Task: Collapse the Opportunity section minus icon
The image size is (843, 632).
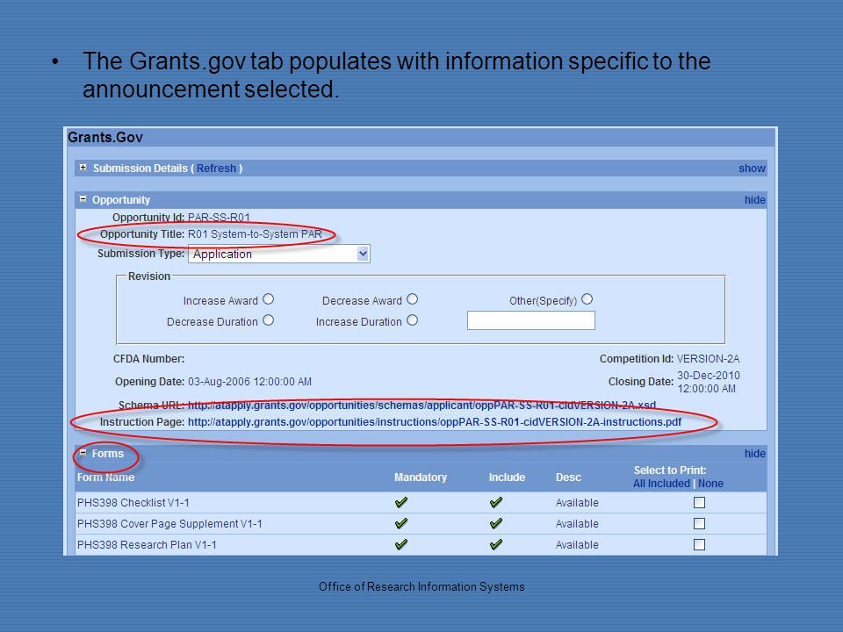Action: pyautogui.click(x=83, y=199)
